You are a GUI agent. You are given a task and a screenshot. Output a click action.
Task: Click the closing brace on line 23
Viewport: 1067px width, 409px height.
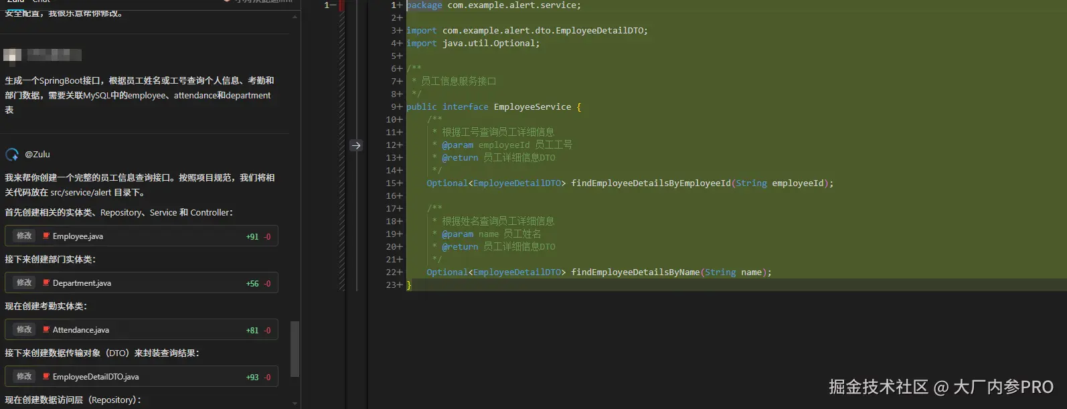click(x=409, y=284)
